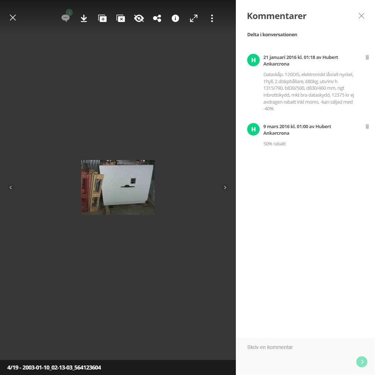Close the Kommentarer panel
Viewport: 375px width, 375px height.
[361, 16]
